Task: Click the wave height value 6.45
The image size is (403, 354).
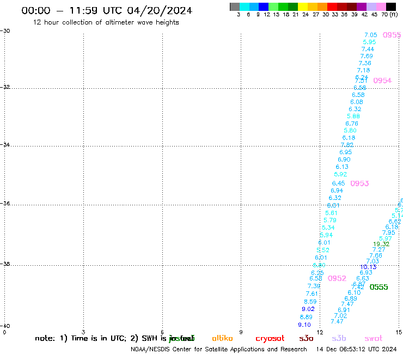Action: tap(338, 184)
